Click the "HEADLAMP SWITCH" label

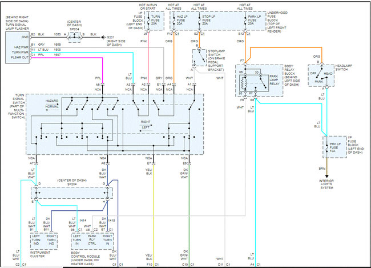pyautogui.click(x=344, y=67)
